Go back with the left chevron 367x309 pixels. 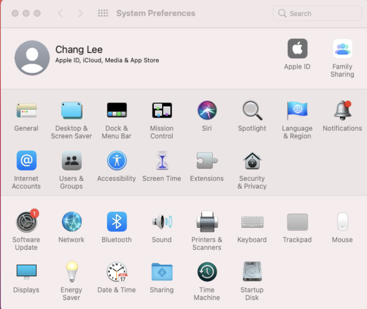pos(61,13)
